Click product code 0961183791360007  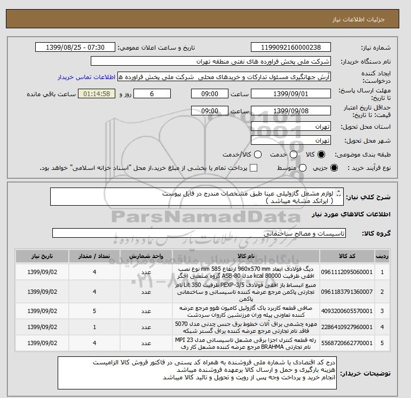tap(347, 292)
